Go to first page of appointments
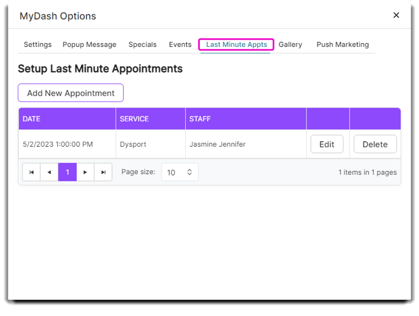 (x=31, y=172)
